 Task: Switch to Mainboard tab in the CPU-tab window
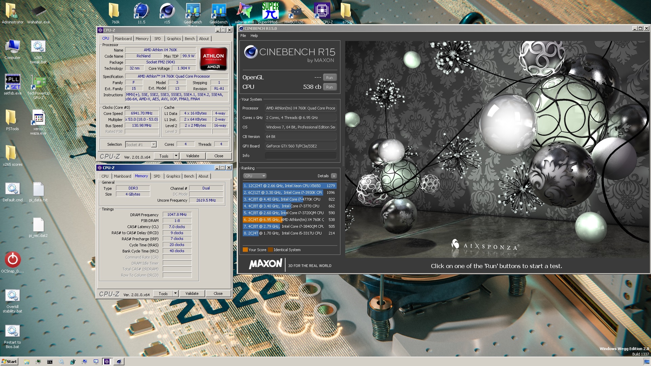point(123,39)
